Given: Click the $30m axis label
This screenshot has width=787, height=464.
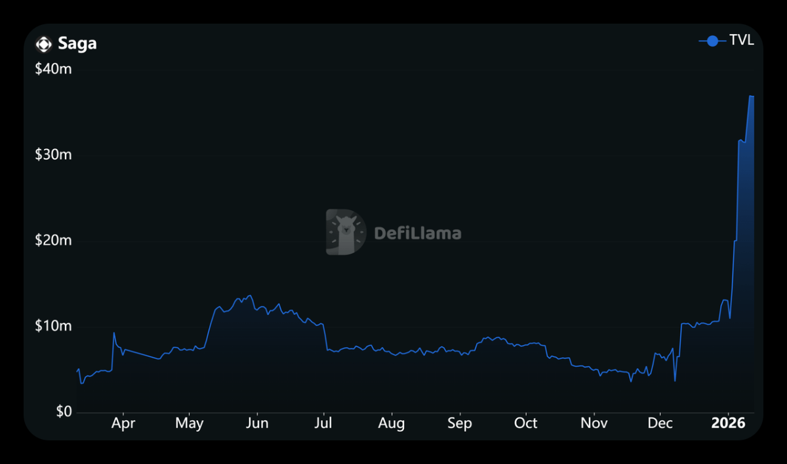Looking at the screenshot, I should click(x=53, y=154).
